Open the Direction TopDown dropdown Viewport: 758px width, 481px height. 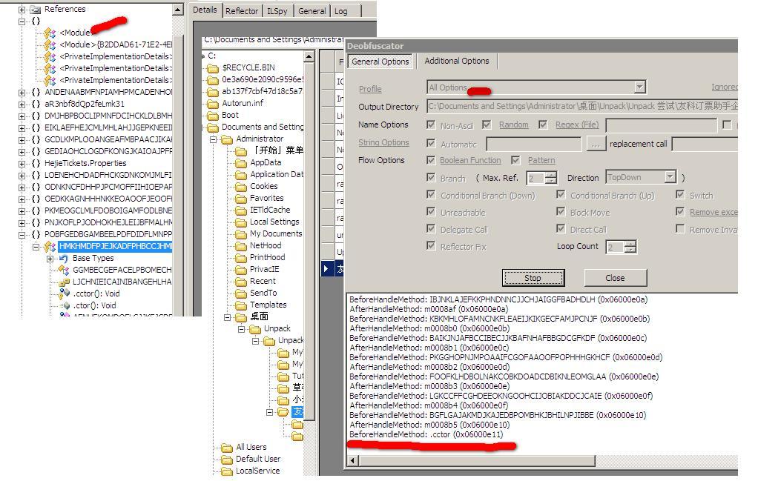coord(670,178)
